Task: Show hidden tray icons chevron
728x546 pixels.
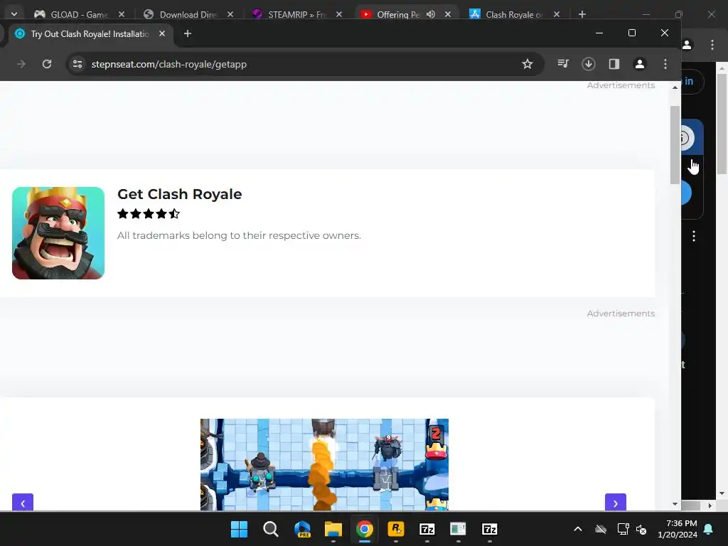Action: point(577,529)
